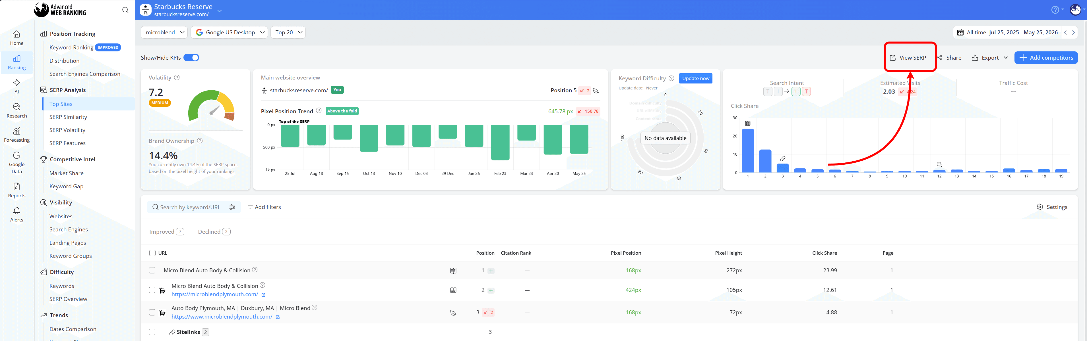Image resolution: width=1087 pixels, height=341 pixels.
Task: Switch to the Improved tab
Action: [x=167, y=232]
